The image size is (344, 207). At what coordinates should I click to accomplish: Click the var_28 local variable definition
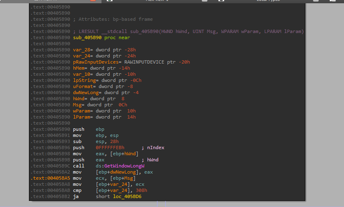(82, 50)
